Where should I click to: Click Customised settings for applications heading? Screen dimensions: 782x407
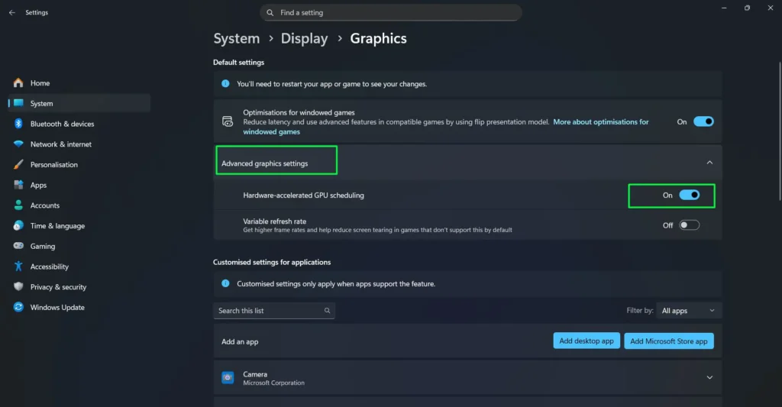coord(272,262)
